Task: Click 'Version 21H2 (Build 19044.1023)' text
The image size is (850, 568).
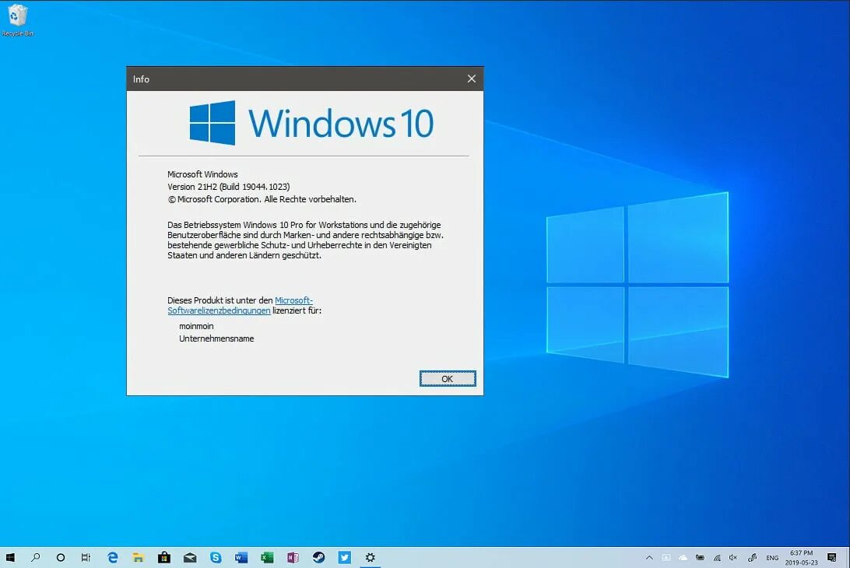Action: [228, 187]
